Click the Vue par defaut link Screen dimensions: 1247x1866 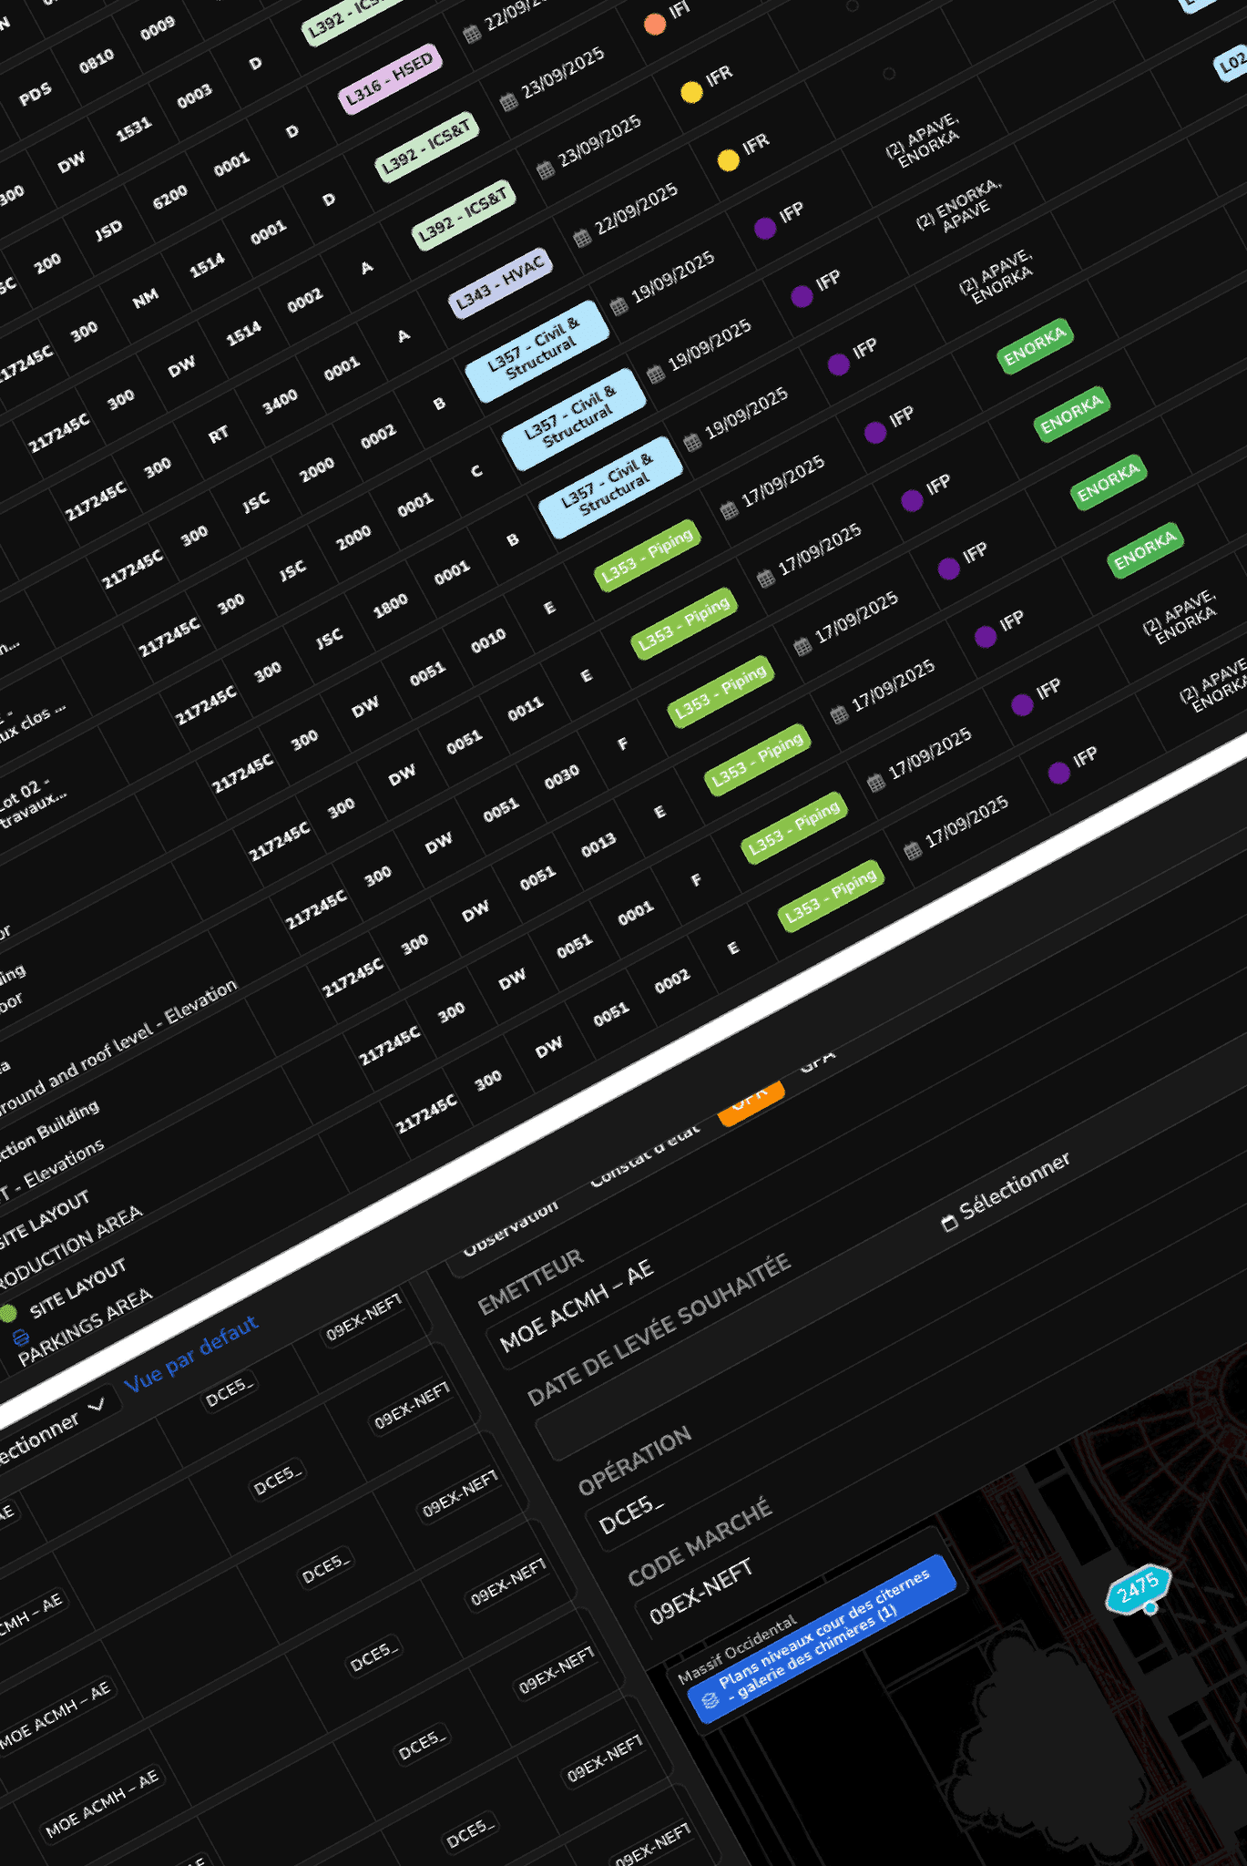(191, 1354)
